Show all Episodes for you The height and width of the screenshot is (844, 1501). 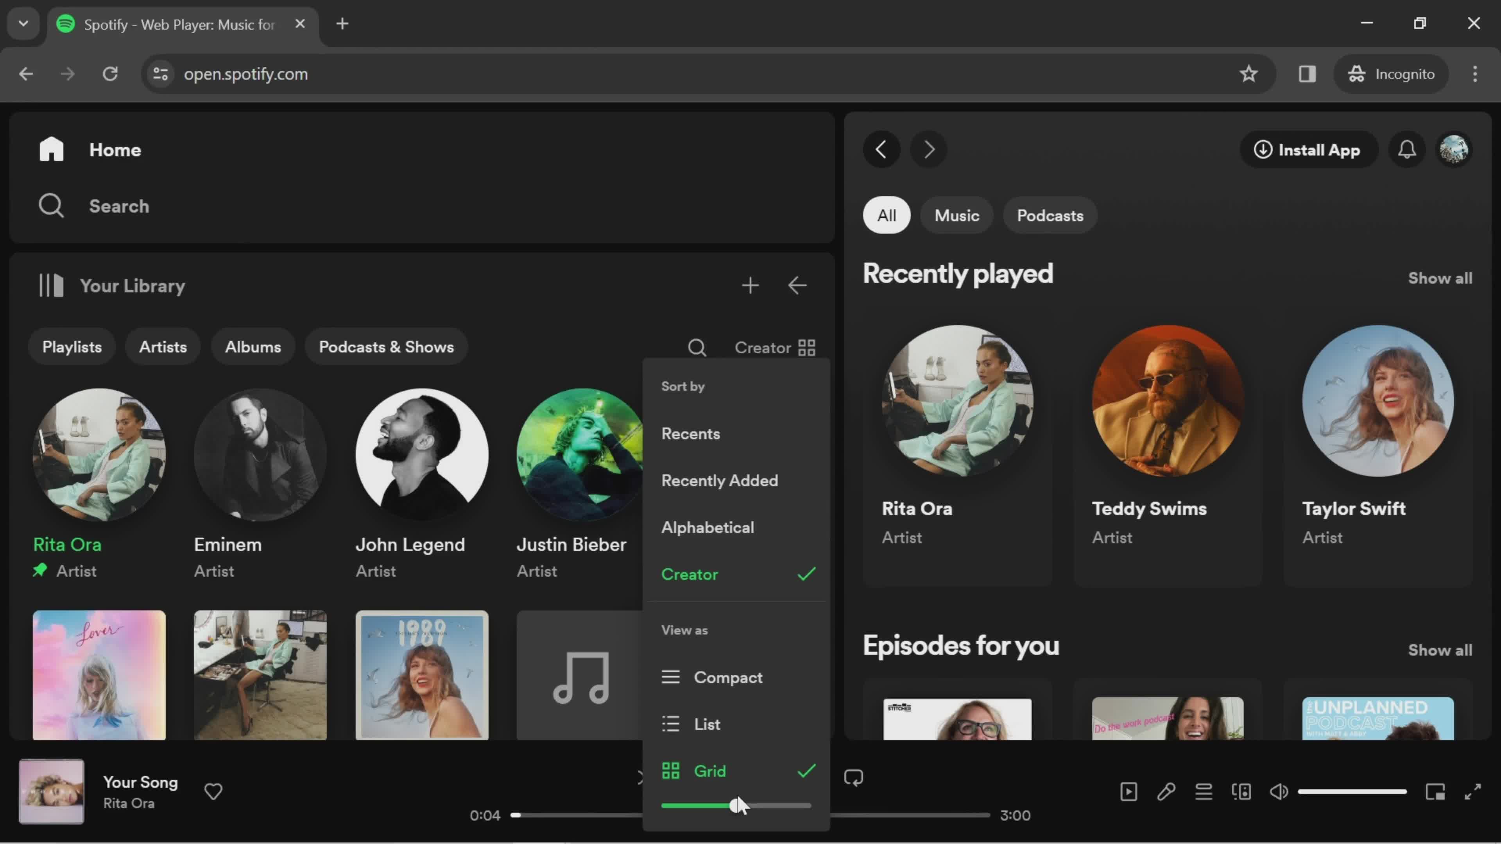[1440, 650]
